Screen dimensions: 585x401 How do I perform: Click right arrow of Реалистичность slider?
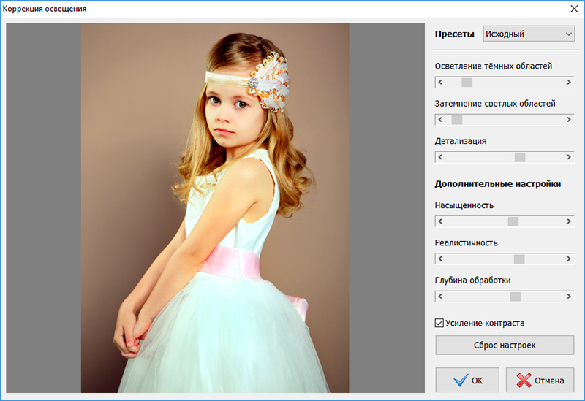569,259
